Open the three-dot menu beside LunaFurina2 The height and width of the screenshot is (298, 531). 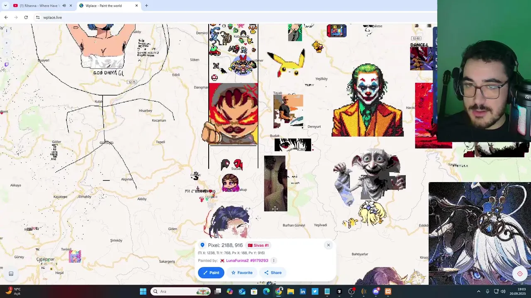point(273,260)
